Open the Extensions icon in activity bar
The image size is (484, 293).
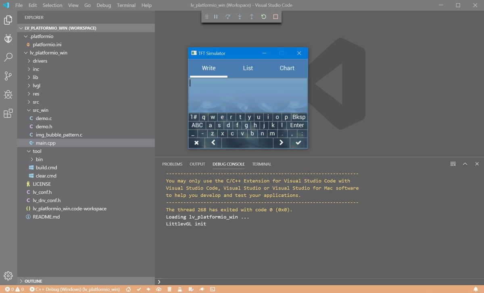8,113
